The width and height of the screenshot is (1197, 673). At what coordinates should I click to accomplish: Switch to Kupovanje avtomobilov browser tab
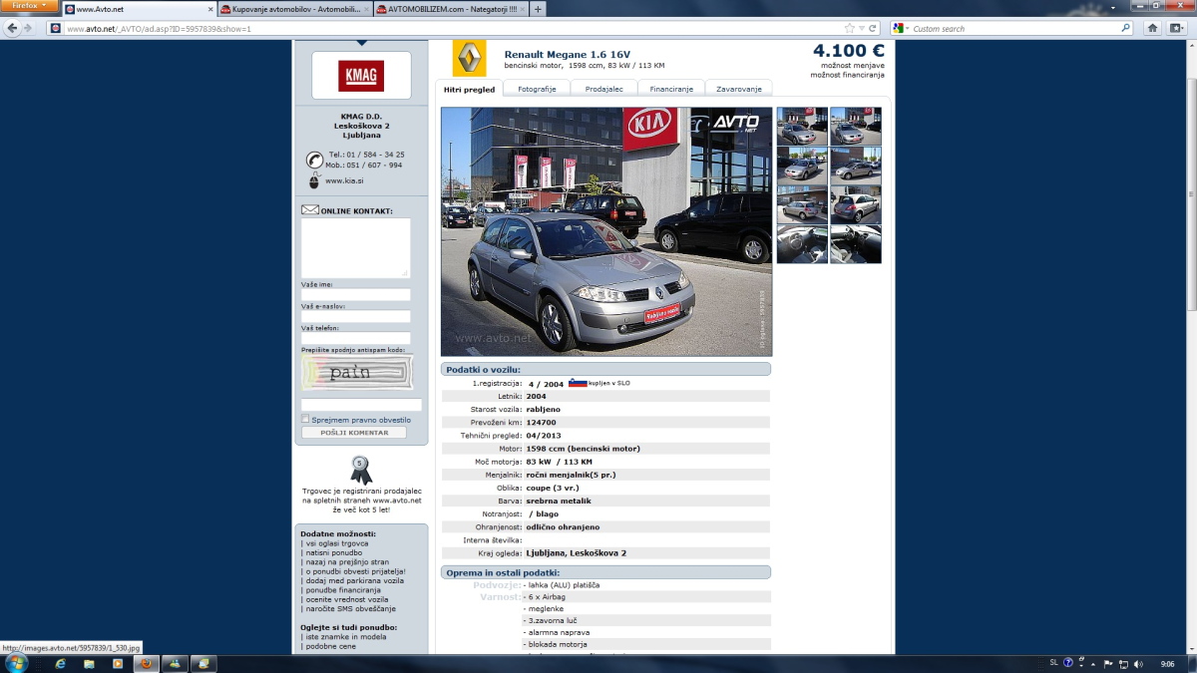[295, 9]
